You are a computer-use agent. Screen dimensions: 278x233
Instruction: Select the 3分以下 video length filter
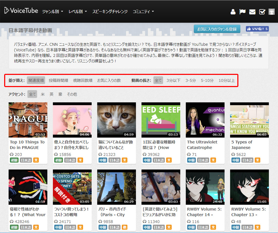click(173, 80)
